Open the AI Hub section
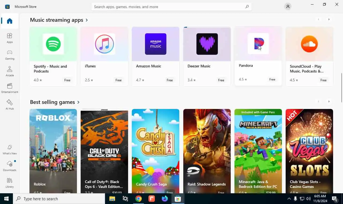The height and width of the screenshot is (204, 343). click(10, 105)
